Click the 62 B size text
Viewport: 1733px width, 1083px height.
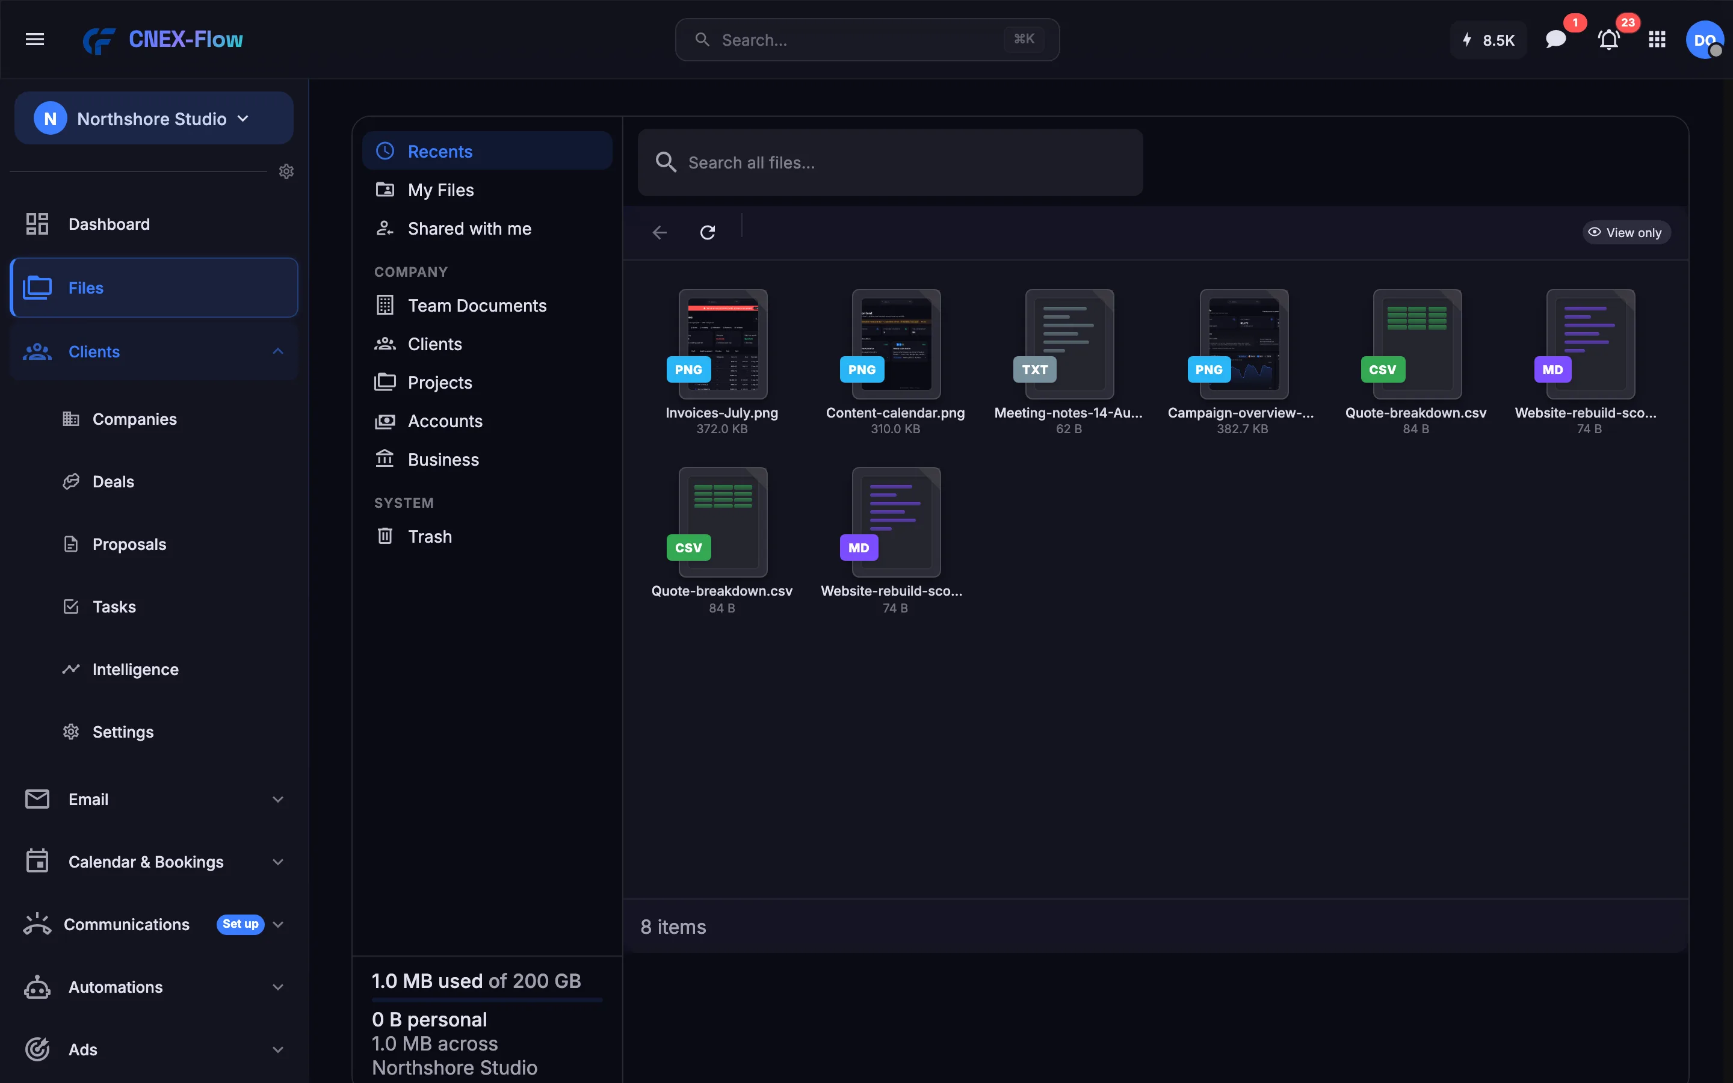(x=1069, y=429)
